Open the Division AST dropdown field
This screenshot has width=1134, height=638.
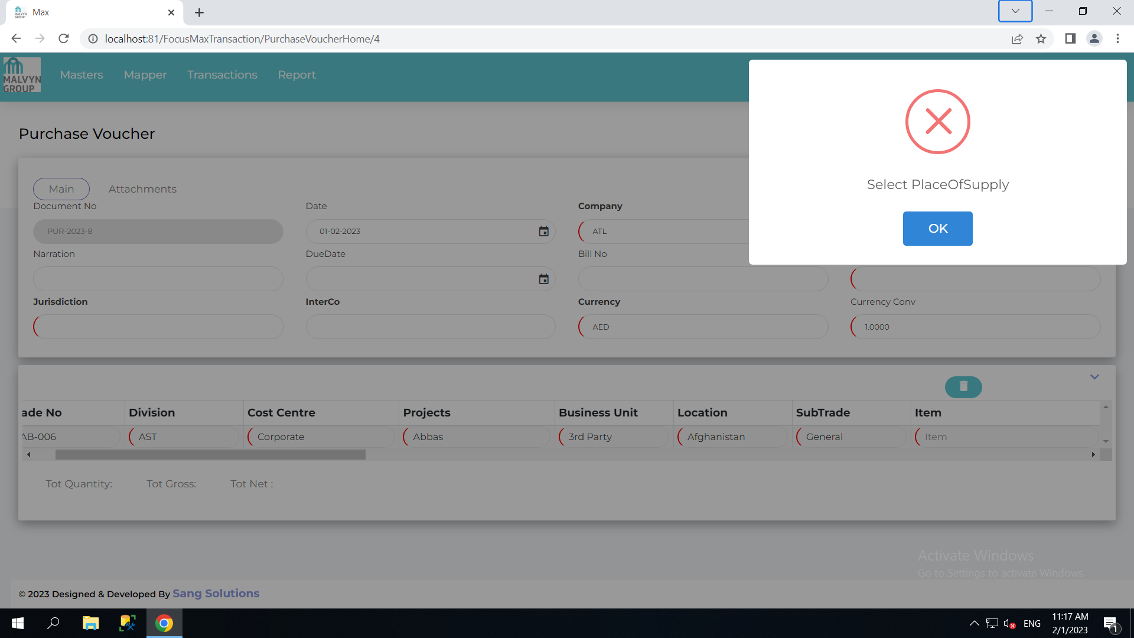pyautogui.click(x=184, y=437)
